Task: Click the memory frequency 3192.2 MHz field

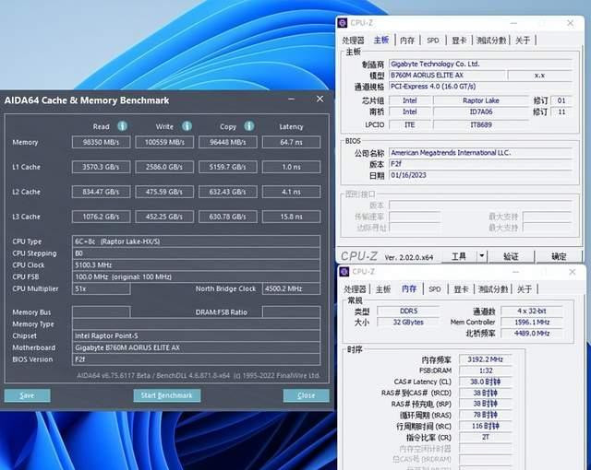Action: point(486,359)
